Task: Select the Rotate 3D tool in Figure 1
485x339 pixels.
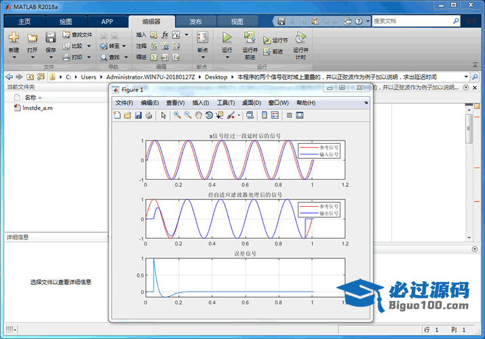Action: point(209,115)
